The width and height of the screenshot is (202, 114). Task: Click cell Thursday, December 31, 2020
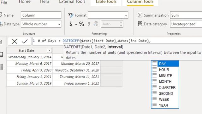[77, 70]
